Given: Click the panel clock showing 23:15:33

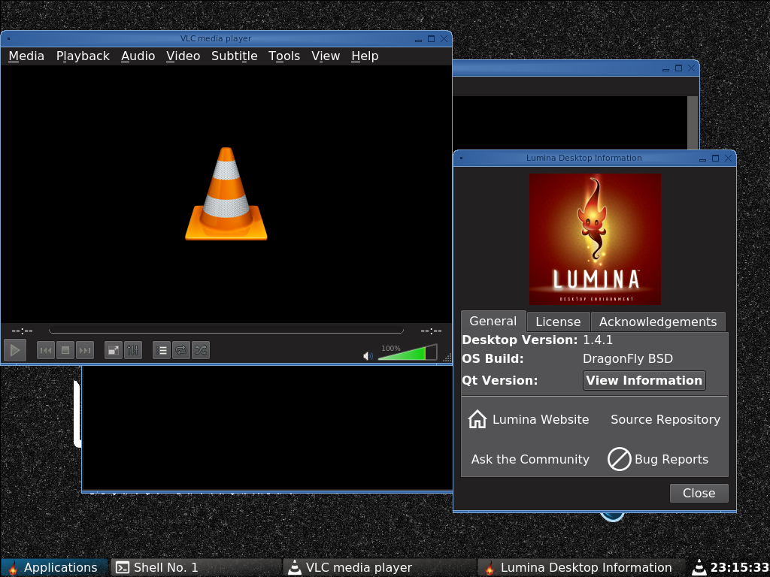Looking at the screenshot, I should pyautogui.click(x=739, y=568).
